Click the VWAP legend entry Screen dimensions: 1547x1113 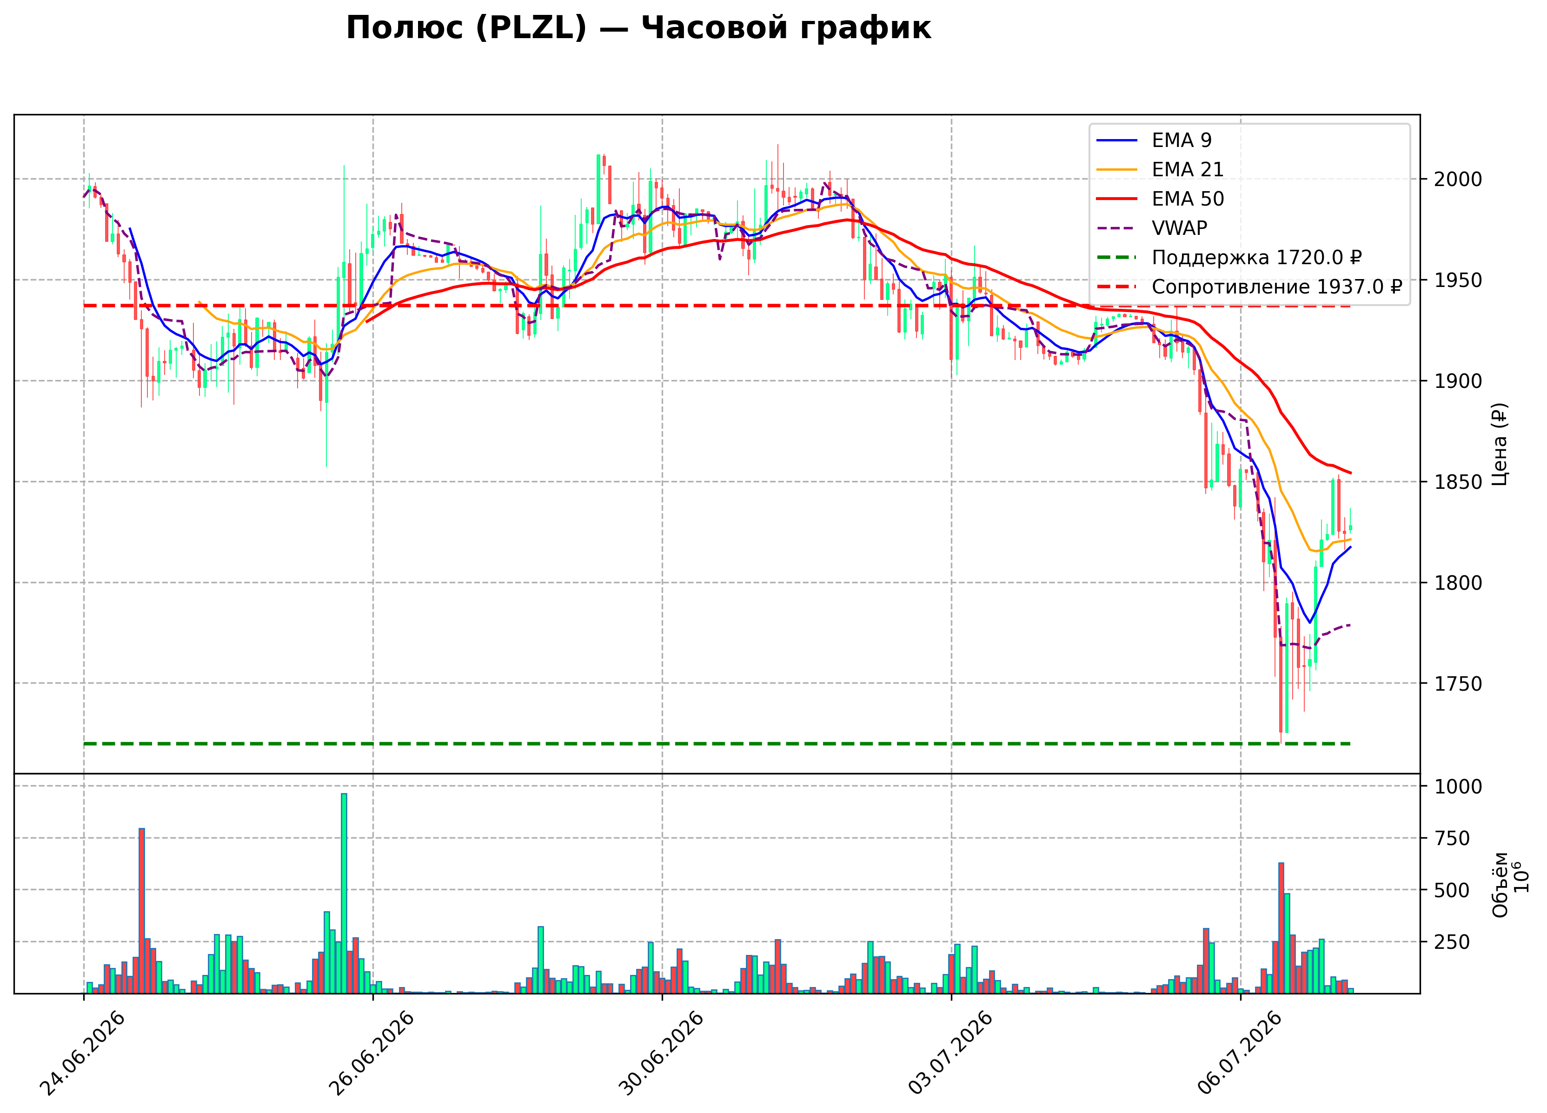coord(1151,229)
